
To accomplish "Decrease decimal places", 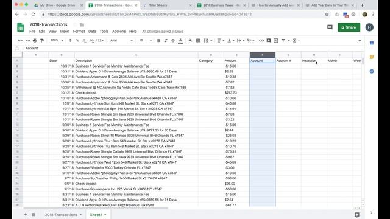I will (x=84, y=41).
